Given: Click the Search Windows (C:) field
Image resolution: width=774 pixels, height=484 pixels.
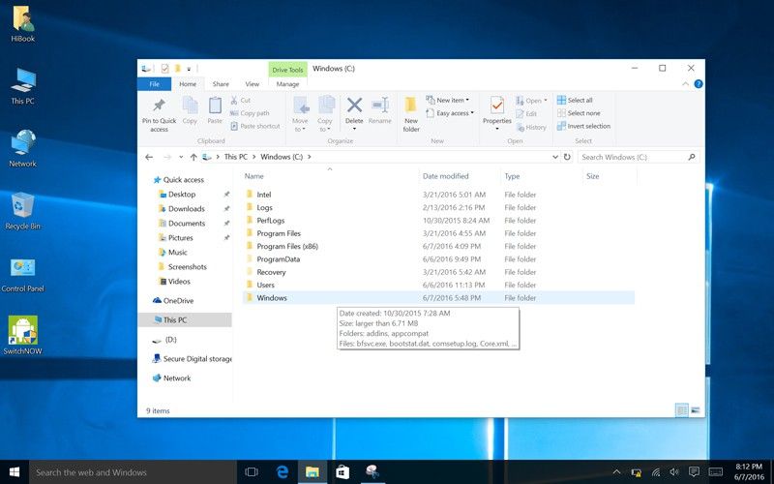Looking at the screenshot, I should point(638,157).
